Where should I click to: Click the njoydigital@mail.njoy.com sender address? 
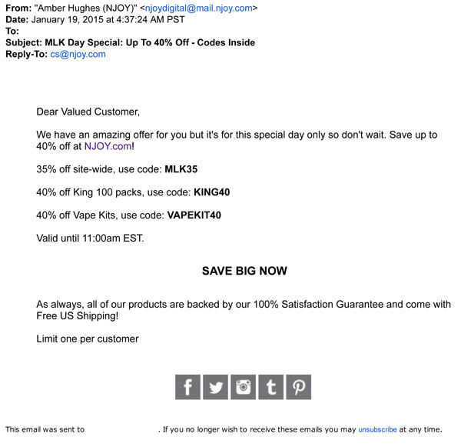coord(200,8)
